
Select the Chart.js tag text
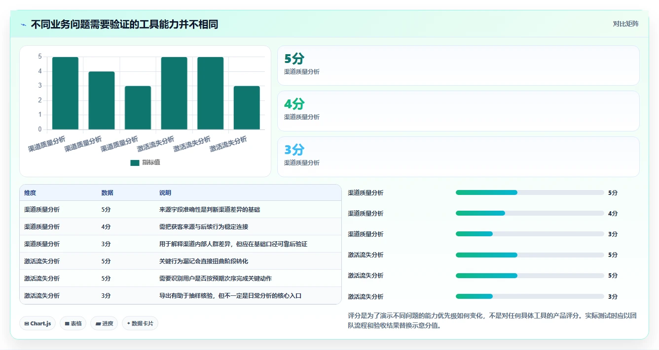coord(41,323)
